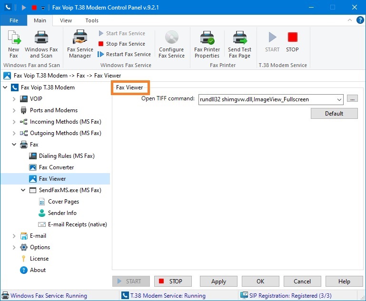Click quick access red stop square in title bar
The image size is (366, 301).
[x=34, y=8]
